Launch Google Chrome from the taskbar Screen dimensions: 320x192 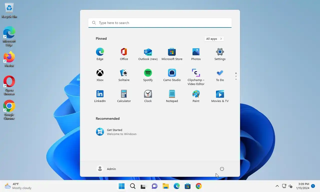coord(199,186)
